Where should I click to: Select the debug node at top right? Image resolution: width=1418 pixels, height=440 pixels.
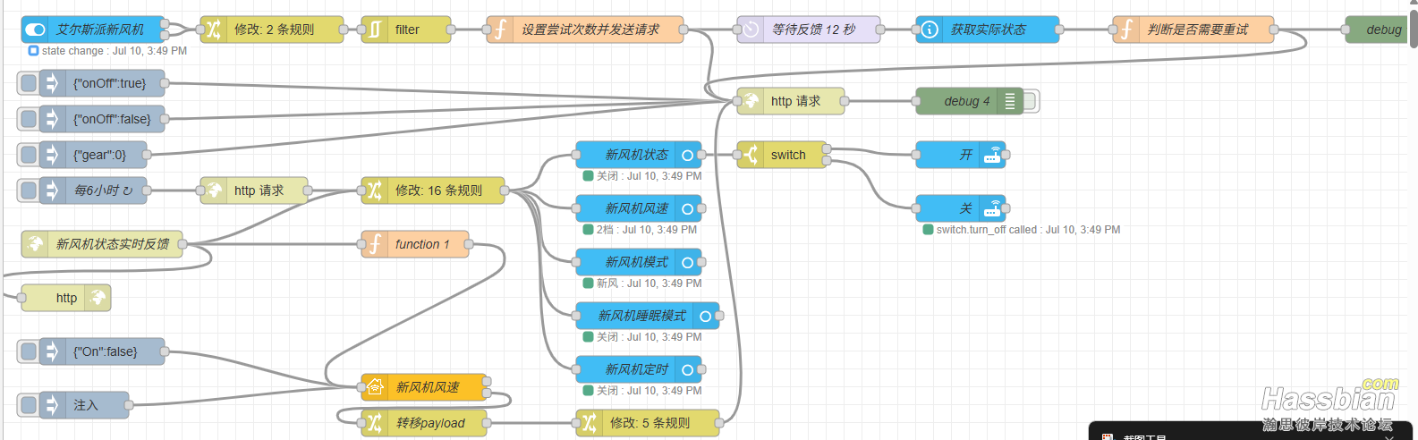[x=1378, y=30]
